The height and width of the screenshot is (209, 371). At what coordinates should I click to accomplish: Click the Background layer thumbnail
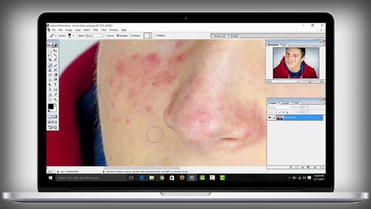(280, 117)
